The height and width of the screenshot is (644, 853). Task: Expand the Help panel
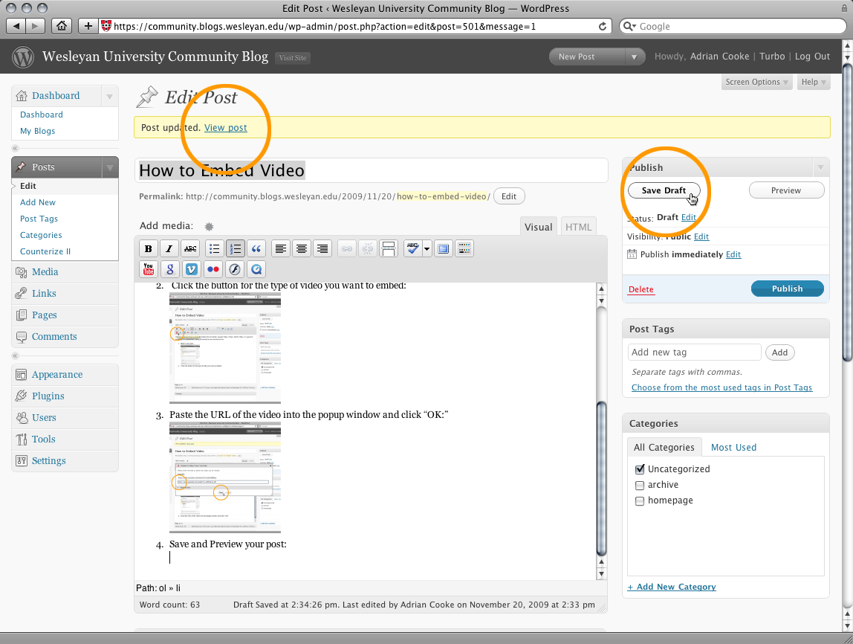tap(814, 82)
